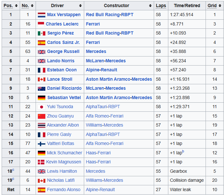Sort table by the Pos. column arrows
This screenshot has width=224, height=195.
[16, 6]
